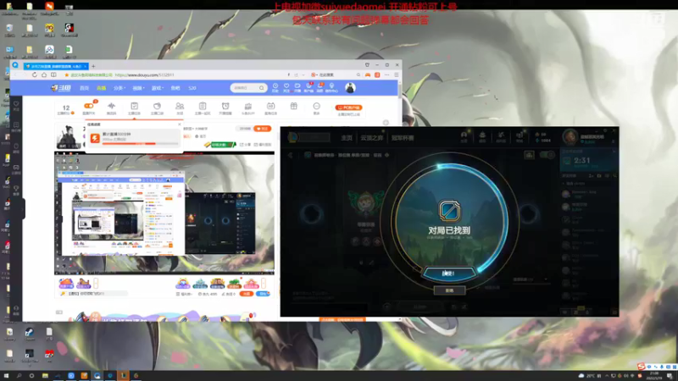Click the taskbar clock
678x381 pixels.
point(653,376)
